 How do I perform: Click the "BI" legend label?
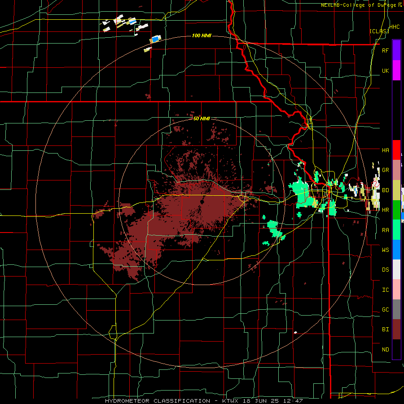(x=385, y=329)
